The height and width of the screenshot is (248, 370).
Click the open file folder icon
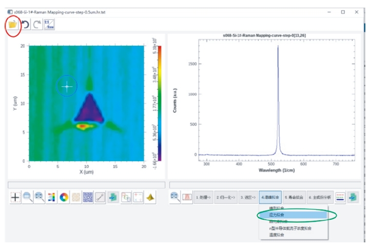12,25
